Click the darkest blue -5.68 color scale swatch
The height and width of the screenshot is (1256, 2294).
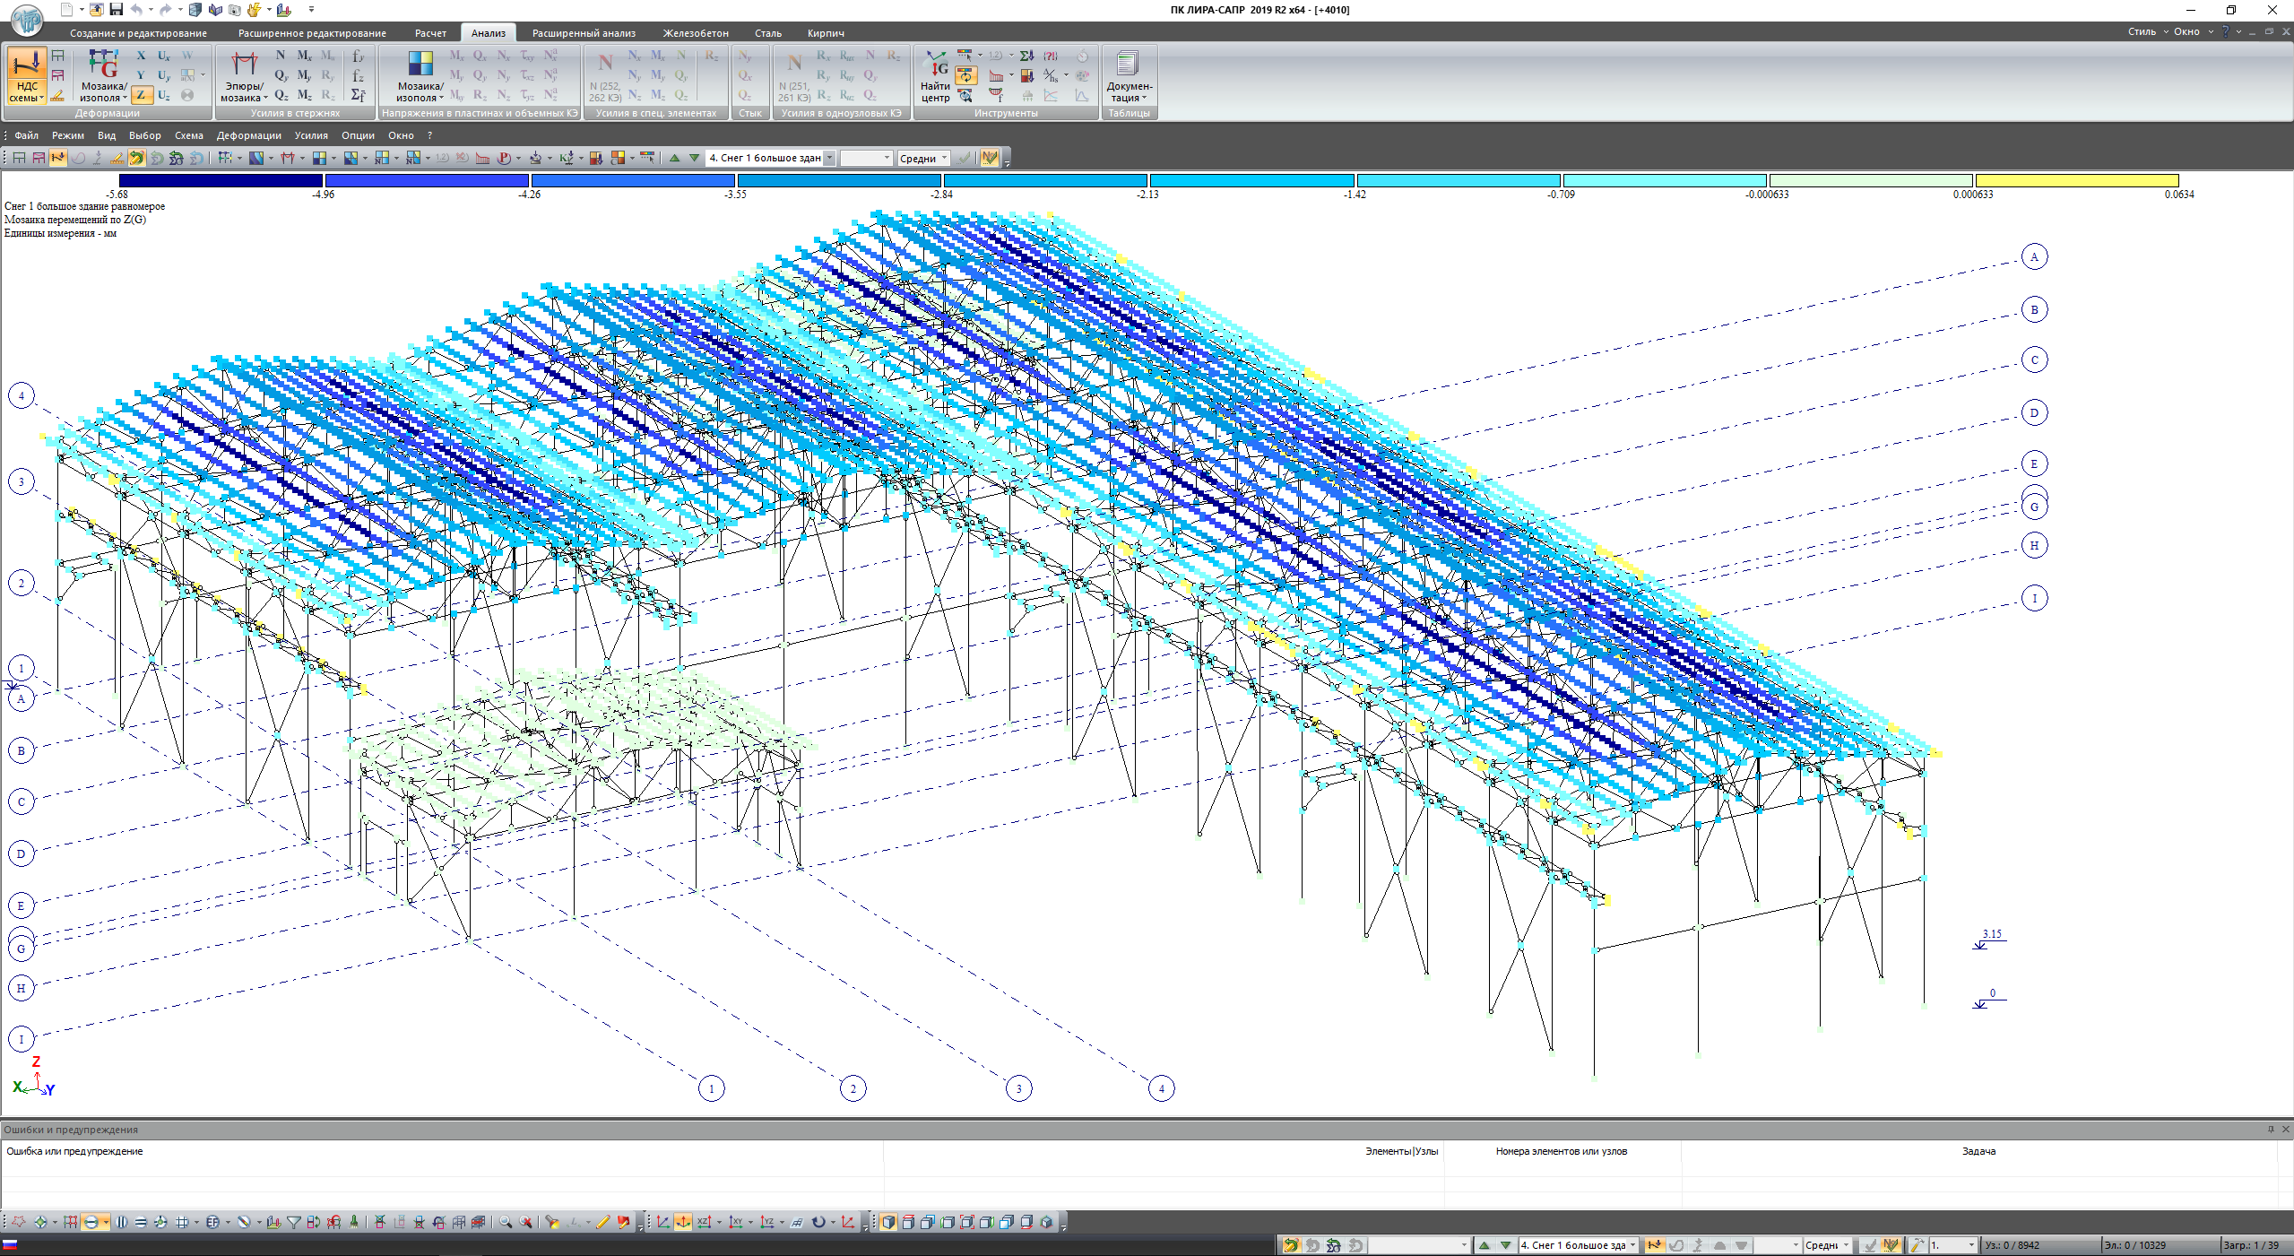[x=221, y=181]
